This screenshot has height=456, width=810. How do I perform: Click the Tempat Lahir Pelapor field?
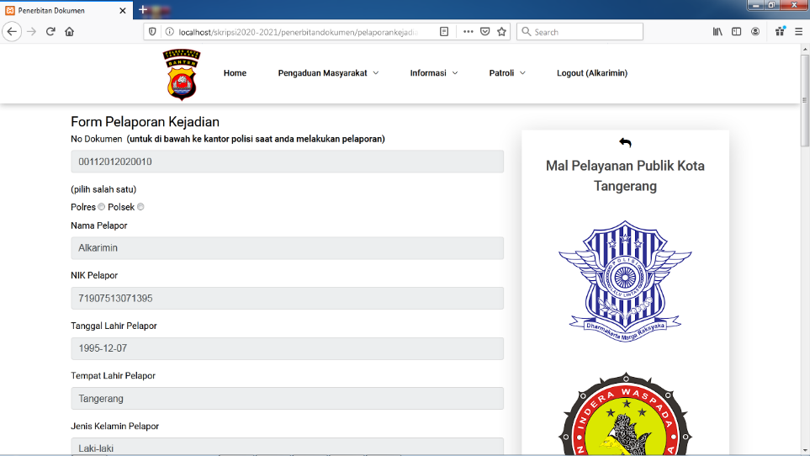click(287, 398)
